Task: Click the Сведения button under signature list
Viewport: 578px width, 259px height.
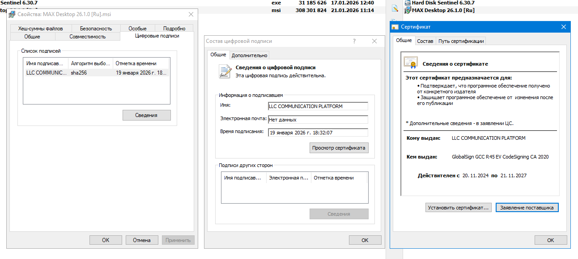Action: coord(146,115)
